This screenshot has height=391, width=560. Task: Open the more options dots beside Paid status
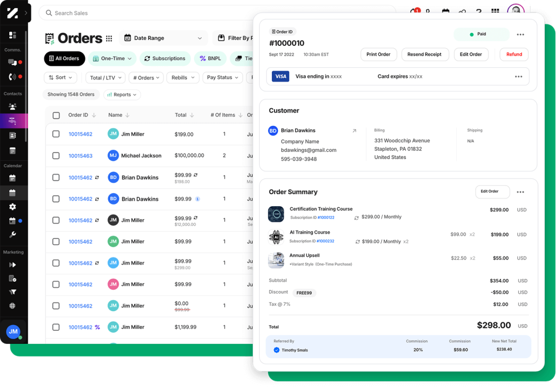[x=521, y=34]
